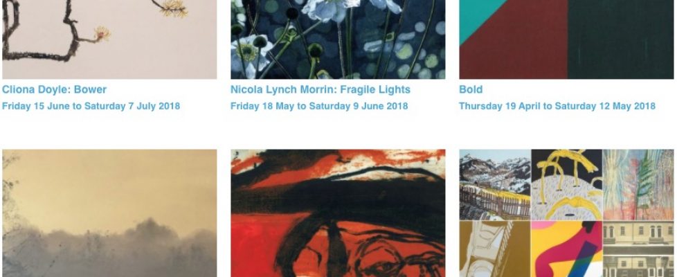
Task: Open the red and black portrait artwork thumbnail
Action: [338, 213]
